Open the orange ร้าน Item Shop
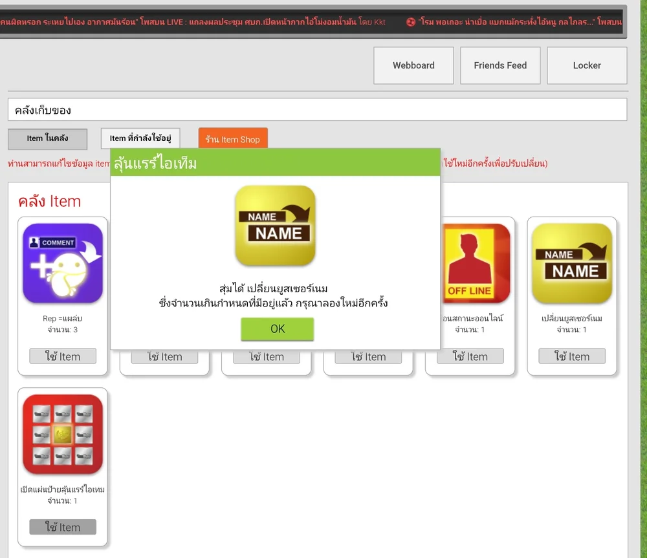Screen dimensions: 647x558 click(233, 139)
